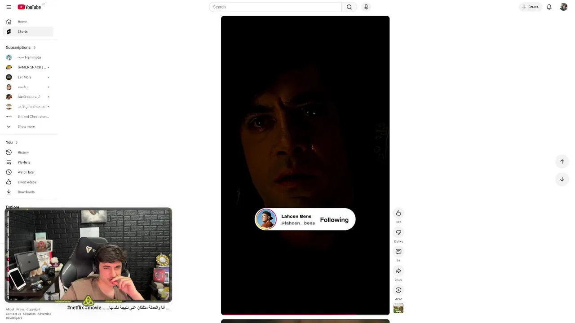Viewport: 575px width, 323px height.
Task: Open the sound thumbnail below Remix
Action: (x=398, y=308)
